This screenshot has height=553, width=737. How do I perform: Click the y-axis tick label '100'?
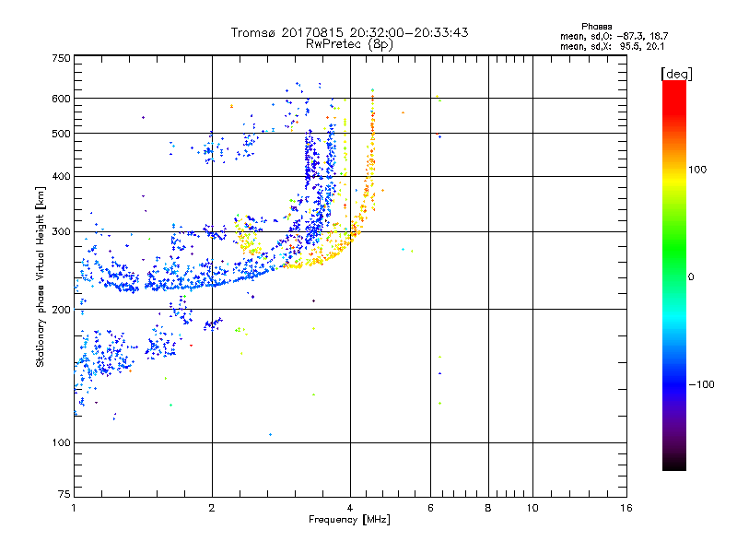point(61,443)
